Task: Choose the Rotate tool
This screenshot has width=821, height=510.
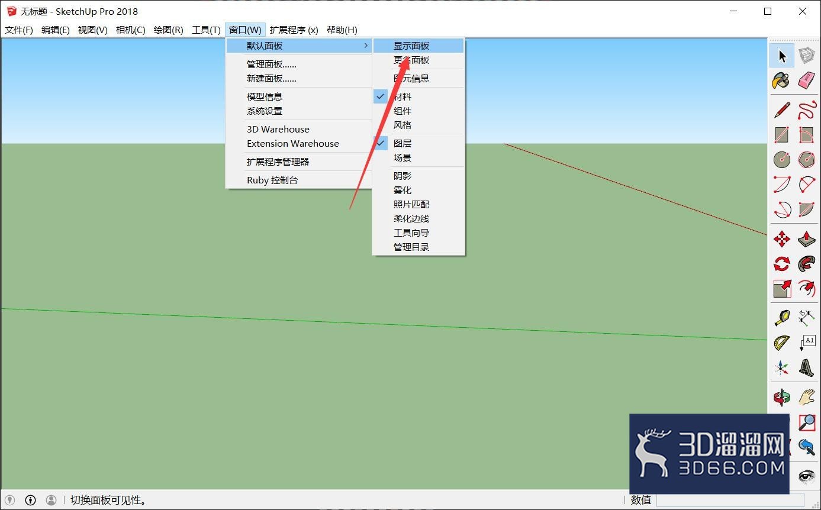Action: click(782, 263)
